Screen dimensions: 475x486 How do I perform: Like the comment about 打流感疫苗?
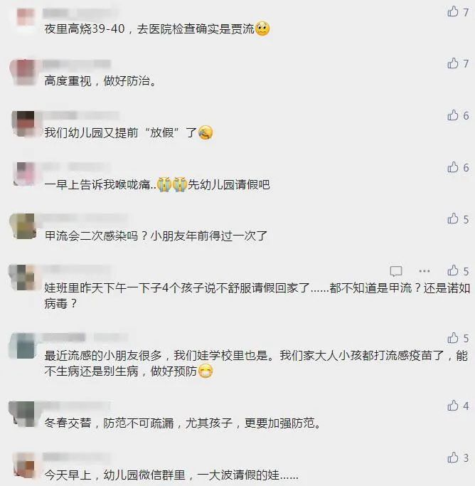coord(453,338)
